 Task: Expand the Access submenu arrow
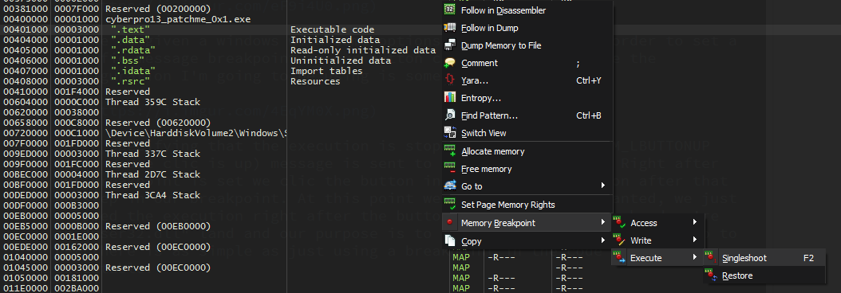point(695,222)
